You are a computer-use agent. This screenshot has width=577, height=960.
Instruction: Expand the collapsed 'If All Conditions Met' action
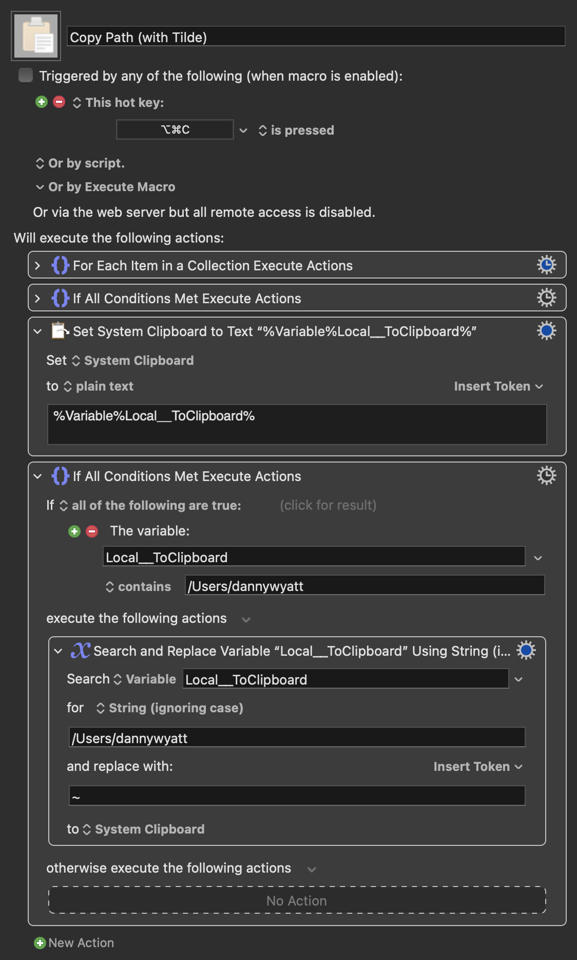pos(37,298)
